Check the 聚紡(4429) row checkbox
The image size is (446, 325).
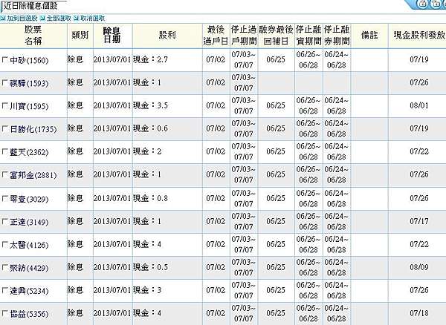coord(5,267)
